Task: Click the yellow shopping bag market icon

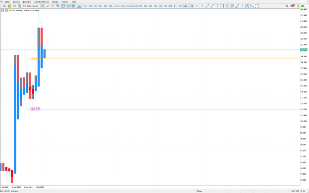Action: (x=10, y=6)
